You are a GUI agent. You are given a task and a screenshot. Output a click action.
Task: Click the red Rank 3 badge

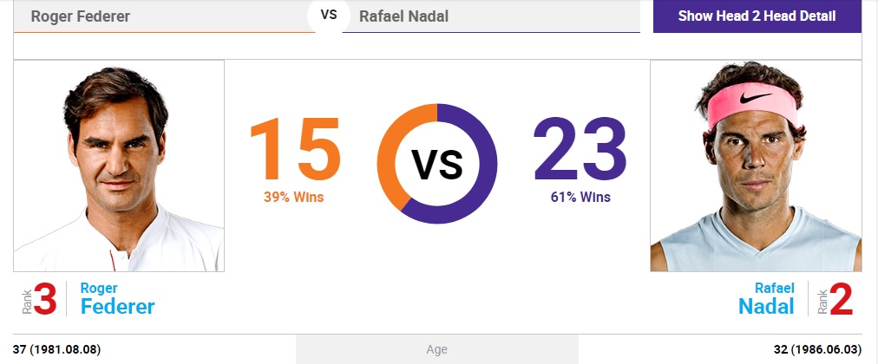pos(40,300)
